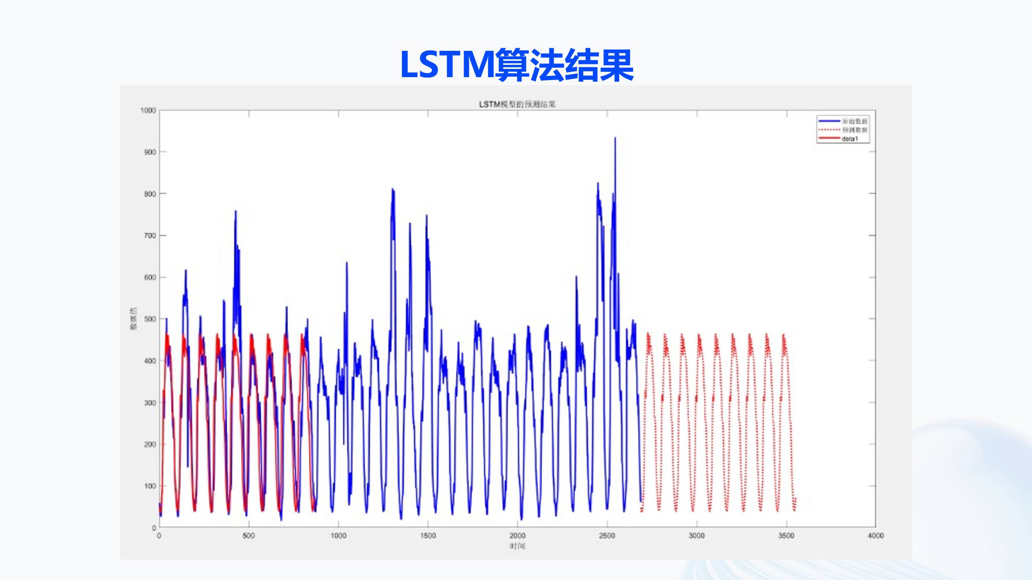The height and width of the screenshot is (580, 1032).
Task: Click the 3500 tick on the x-axis
Action: [786, 535]
